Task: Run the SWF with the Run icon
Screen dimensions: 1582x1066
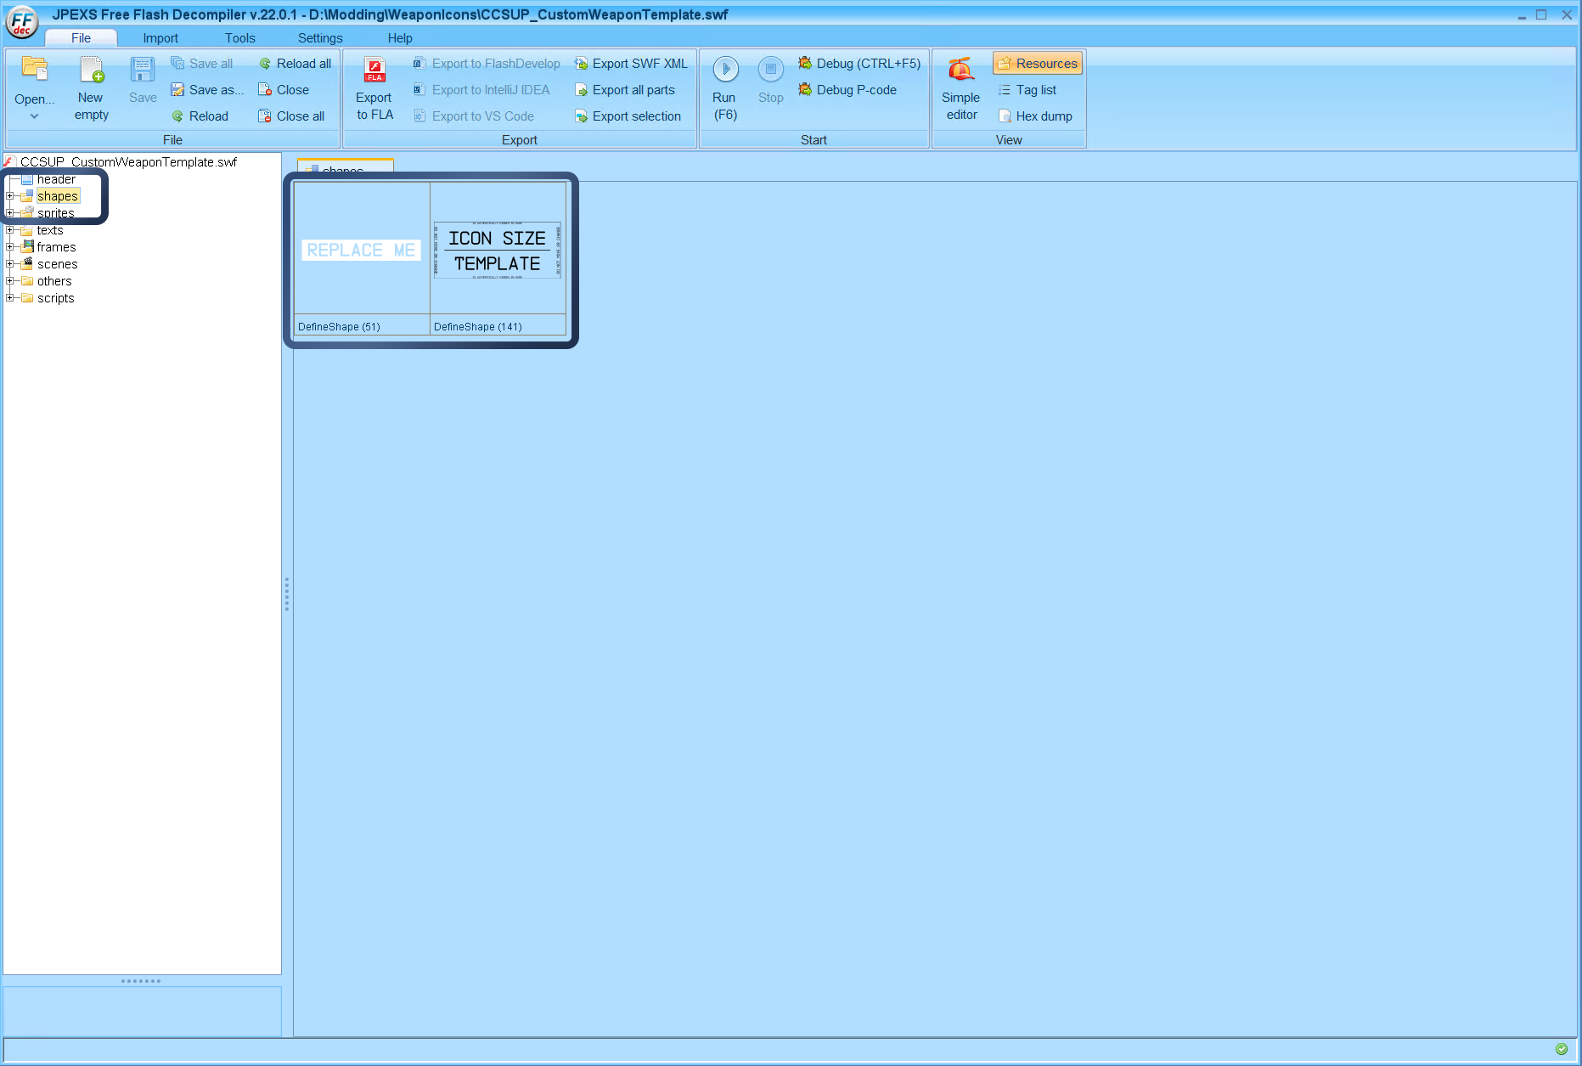Action: coord(724,70)
